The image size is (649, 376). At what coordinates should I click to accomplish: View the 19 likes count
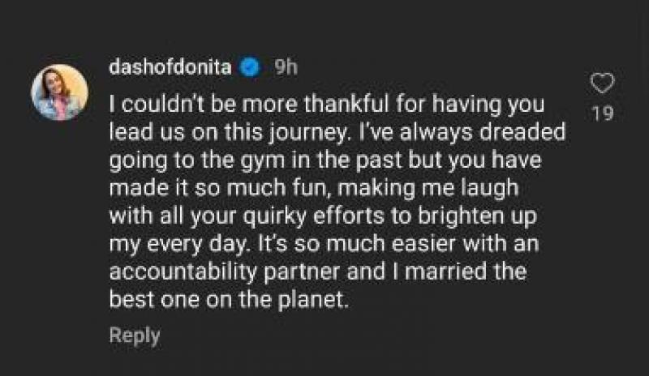tap(602, 114)
